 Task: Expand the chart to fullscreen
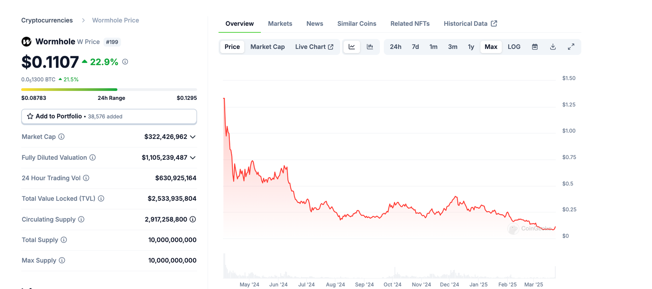click(x=571, y=47)
